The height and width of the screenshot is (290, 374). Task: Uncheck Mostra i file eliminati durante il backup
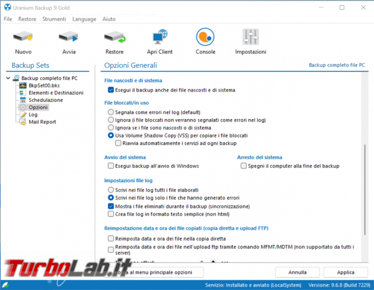tap(110, 206)
